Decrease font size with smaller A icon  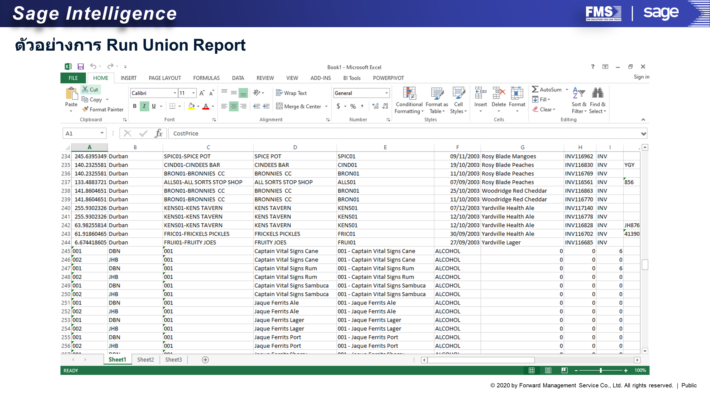pos(212,93)
